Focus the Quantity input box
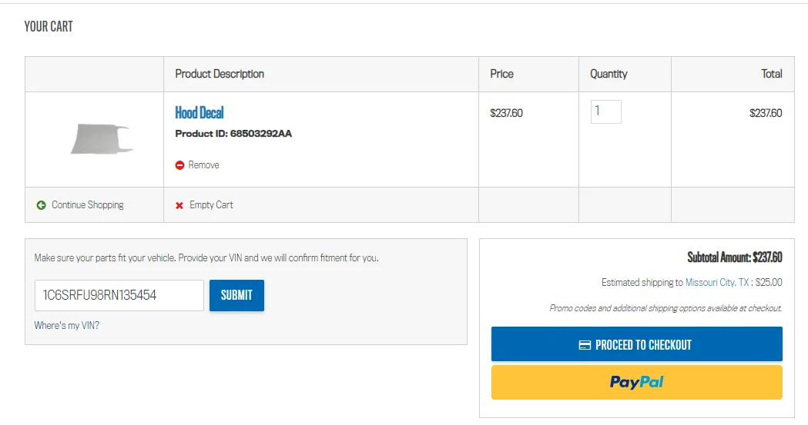808x425 pixels. 605,111
